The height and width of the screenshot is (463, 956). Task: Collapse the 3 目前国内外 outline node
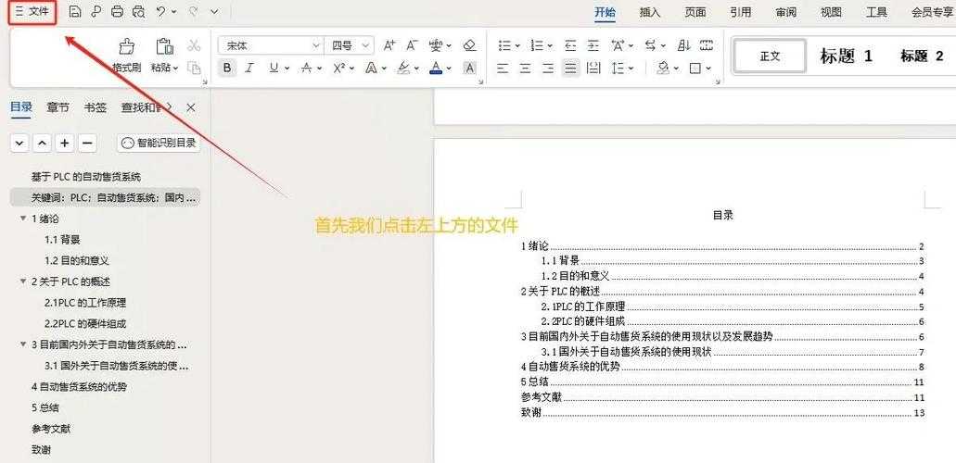(23, 344)
